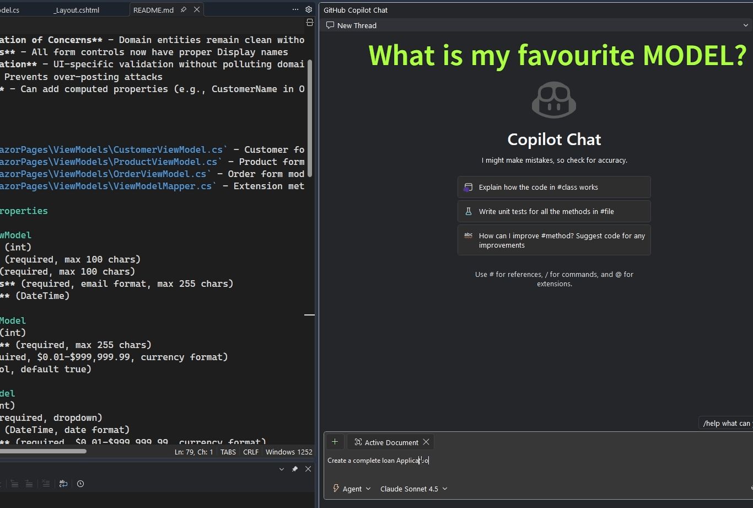Close the README.md tab
Screen dimensions: 753x508
click(x=197, y=10)
